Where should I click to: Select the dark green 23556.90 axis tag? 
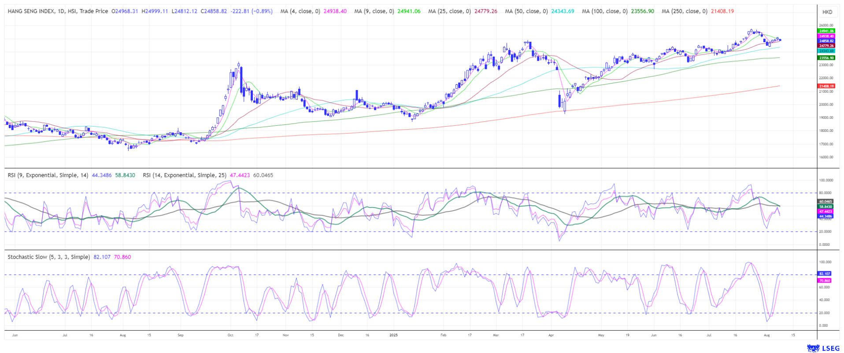826,58
